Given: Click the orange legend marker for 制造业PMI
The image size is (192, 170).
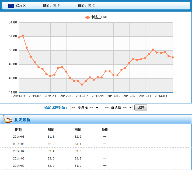Looking at the screenshot, I should point(88,17).
